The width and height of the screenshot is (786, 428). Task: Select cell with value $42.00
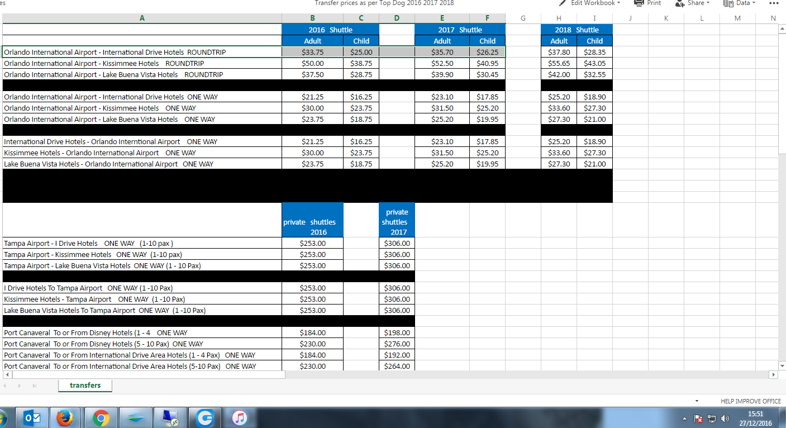(x=559, y=74)
